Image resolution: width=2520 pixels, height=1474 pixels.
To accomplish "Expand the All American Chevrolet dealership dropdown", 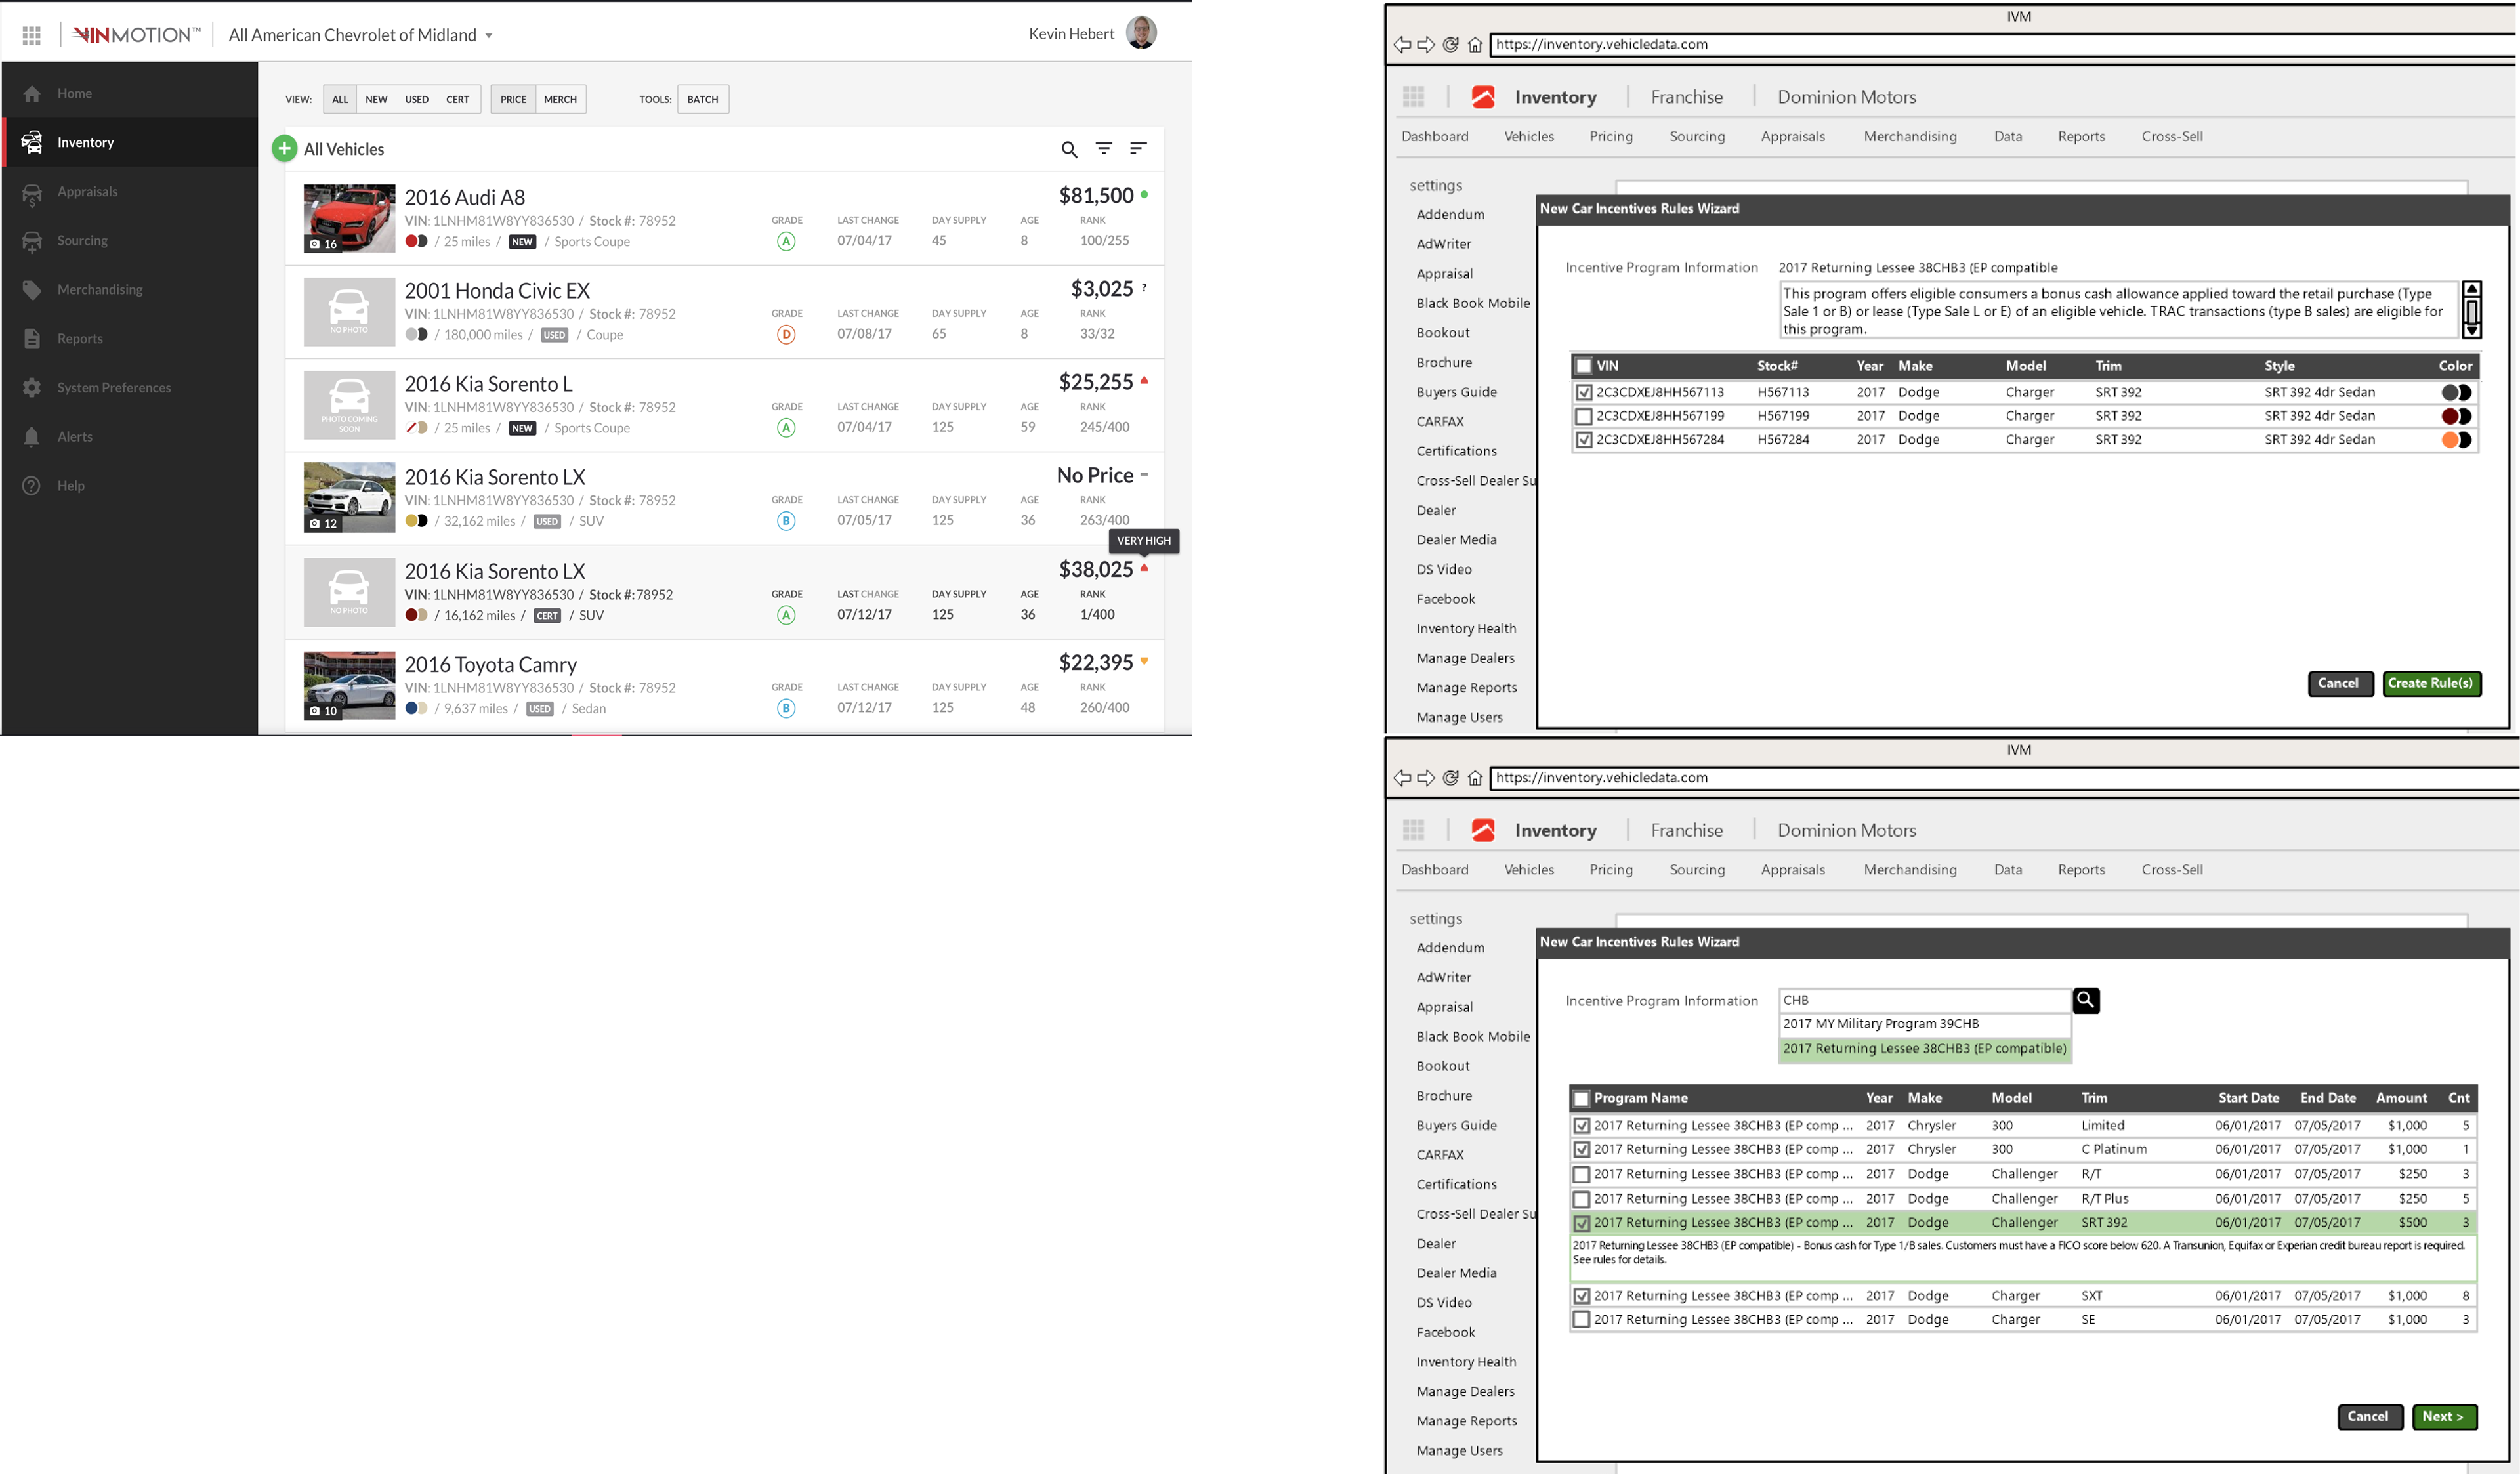I will tap(489, 36).
